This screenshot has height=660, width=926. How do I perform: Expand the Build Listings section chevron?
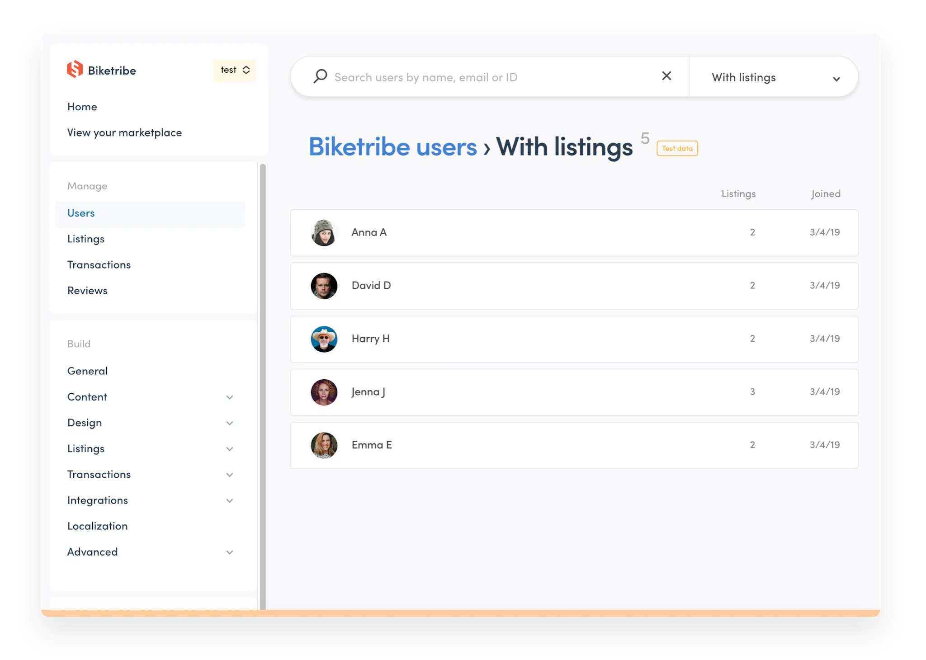[230, 449]
